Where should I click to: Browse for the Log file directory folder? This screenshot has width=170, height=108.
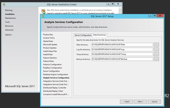(156, 49)
